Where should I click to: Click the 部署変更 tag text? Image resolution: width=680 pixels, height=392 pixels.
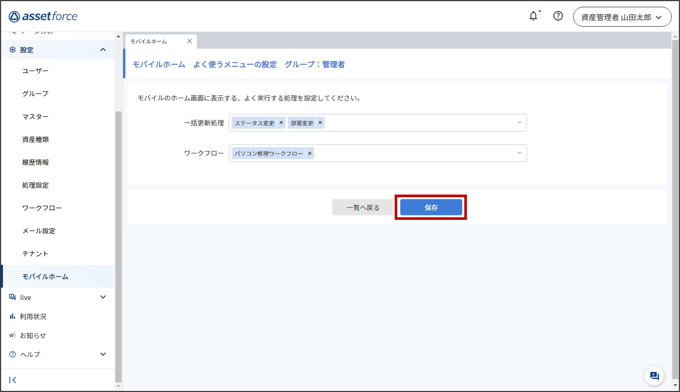coord(302,123)
